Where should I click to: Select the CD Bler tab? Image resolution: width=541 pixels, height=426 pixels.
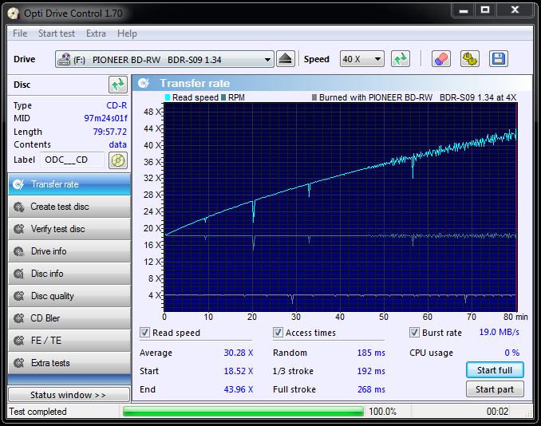[69, 318]
